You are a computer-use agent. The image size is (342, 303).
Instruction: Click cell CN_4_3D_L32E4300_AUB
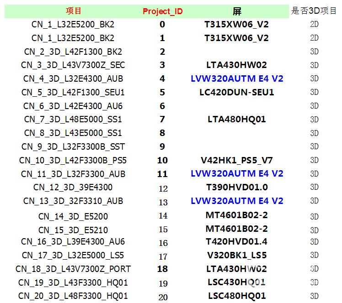click(x=73, y=78)
